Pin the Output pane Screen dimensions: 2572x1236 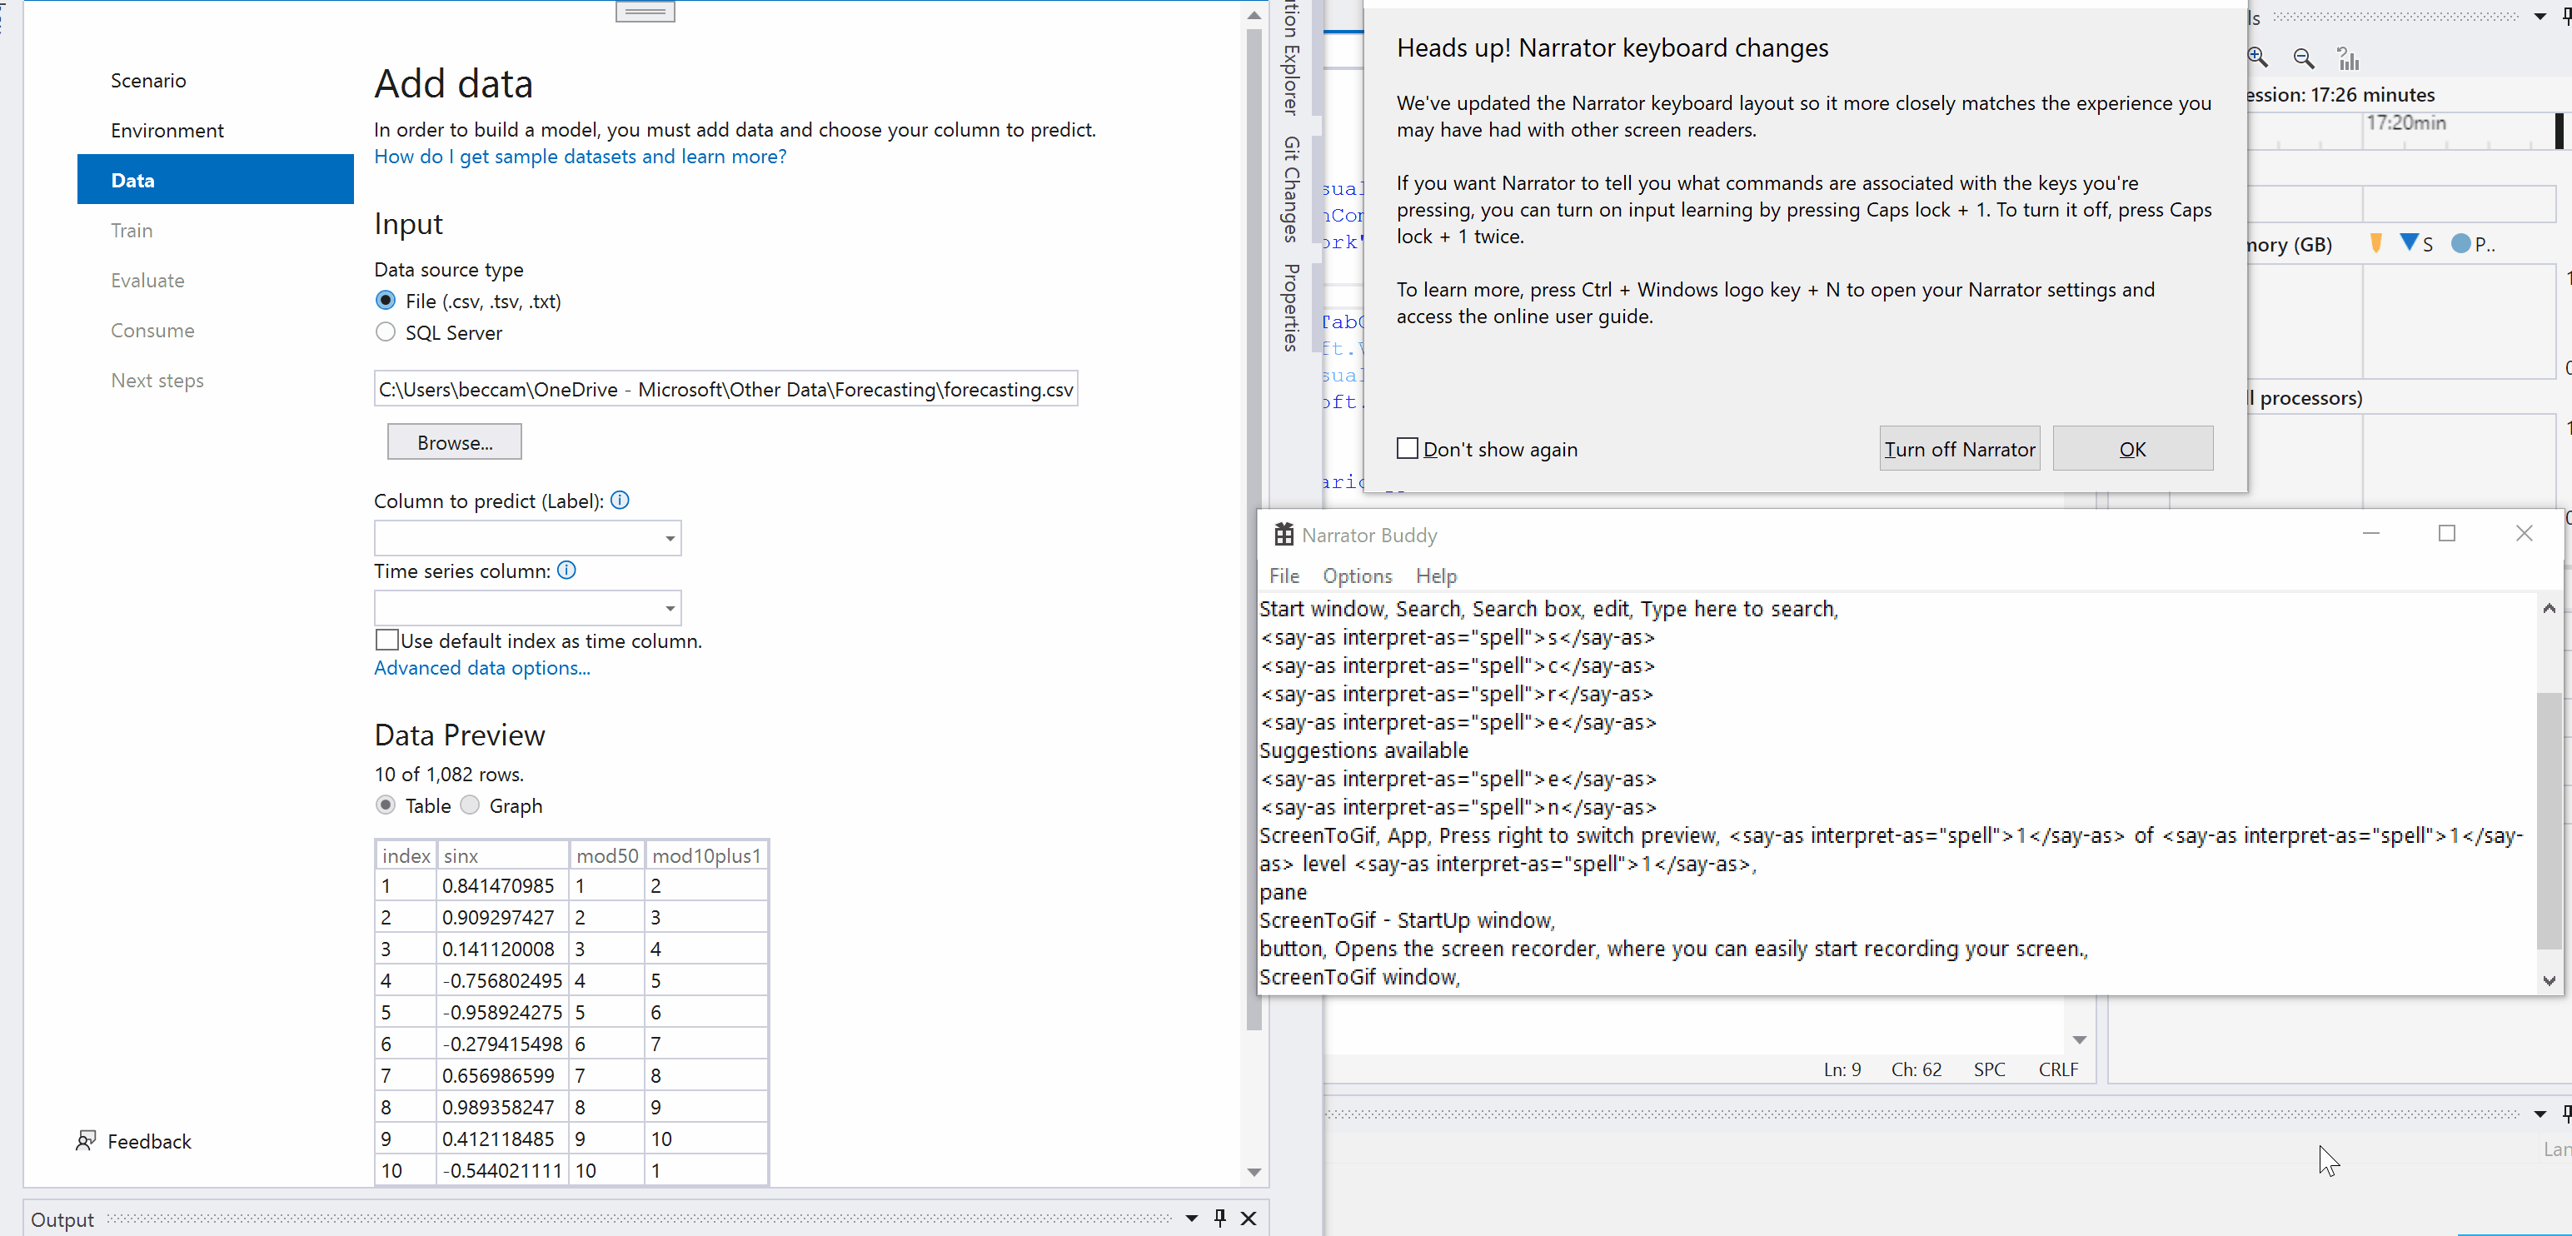(x=1219, y=1218)
